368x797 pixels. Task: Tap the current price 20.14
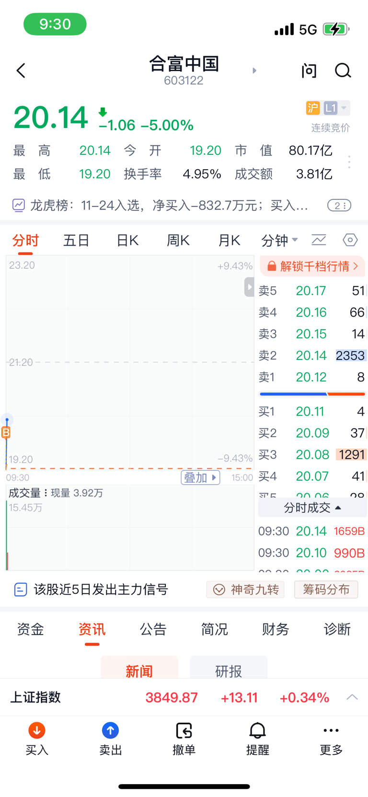point(51,117)
